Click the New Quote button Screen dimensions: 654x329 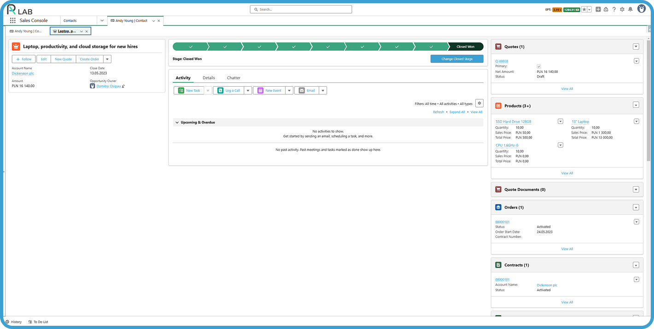[x=64, y=59]
